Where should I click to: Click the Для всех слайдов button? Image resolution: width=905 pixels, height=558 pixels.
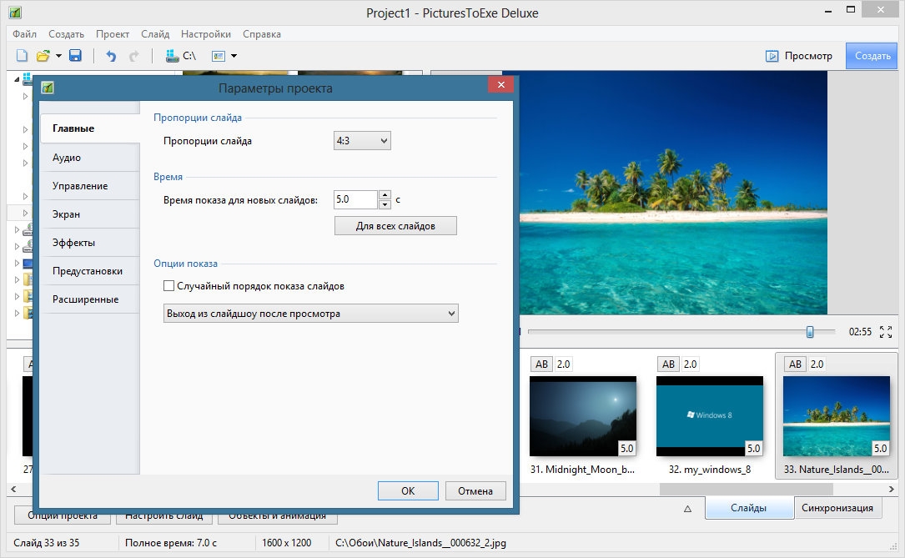tap(395, 226)
